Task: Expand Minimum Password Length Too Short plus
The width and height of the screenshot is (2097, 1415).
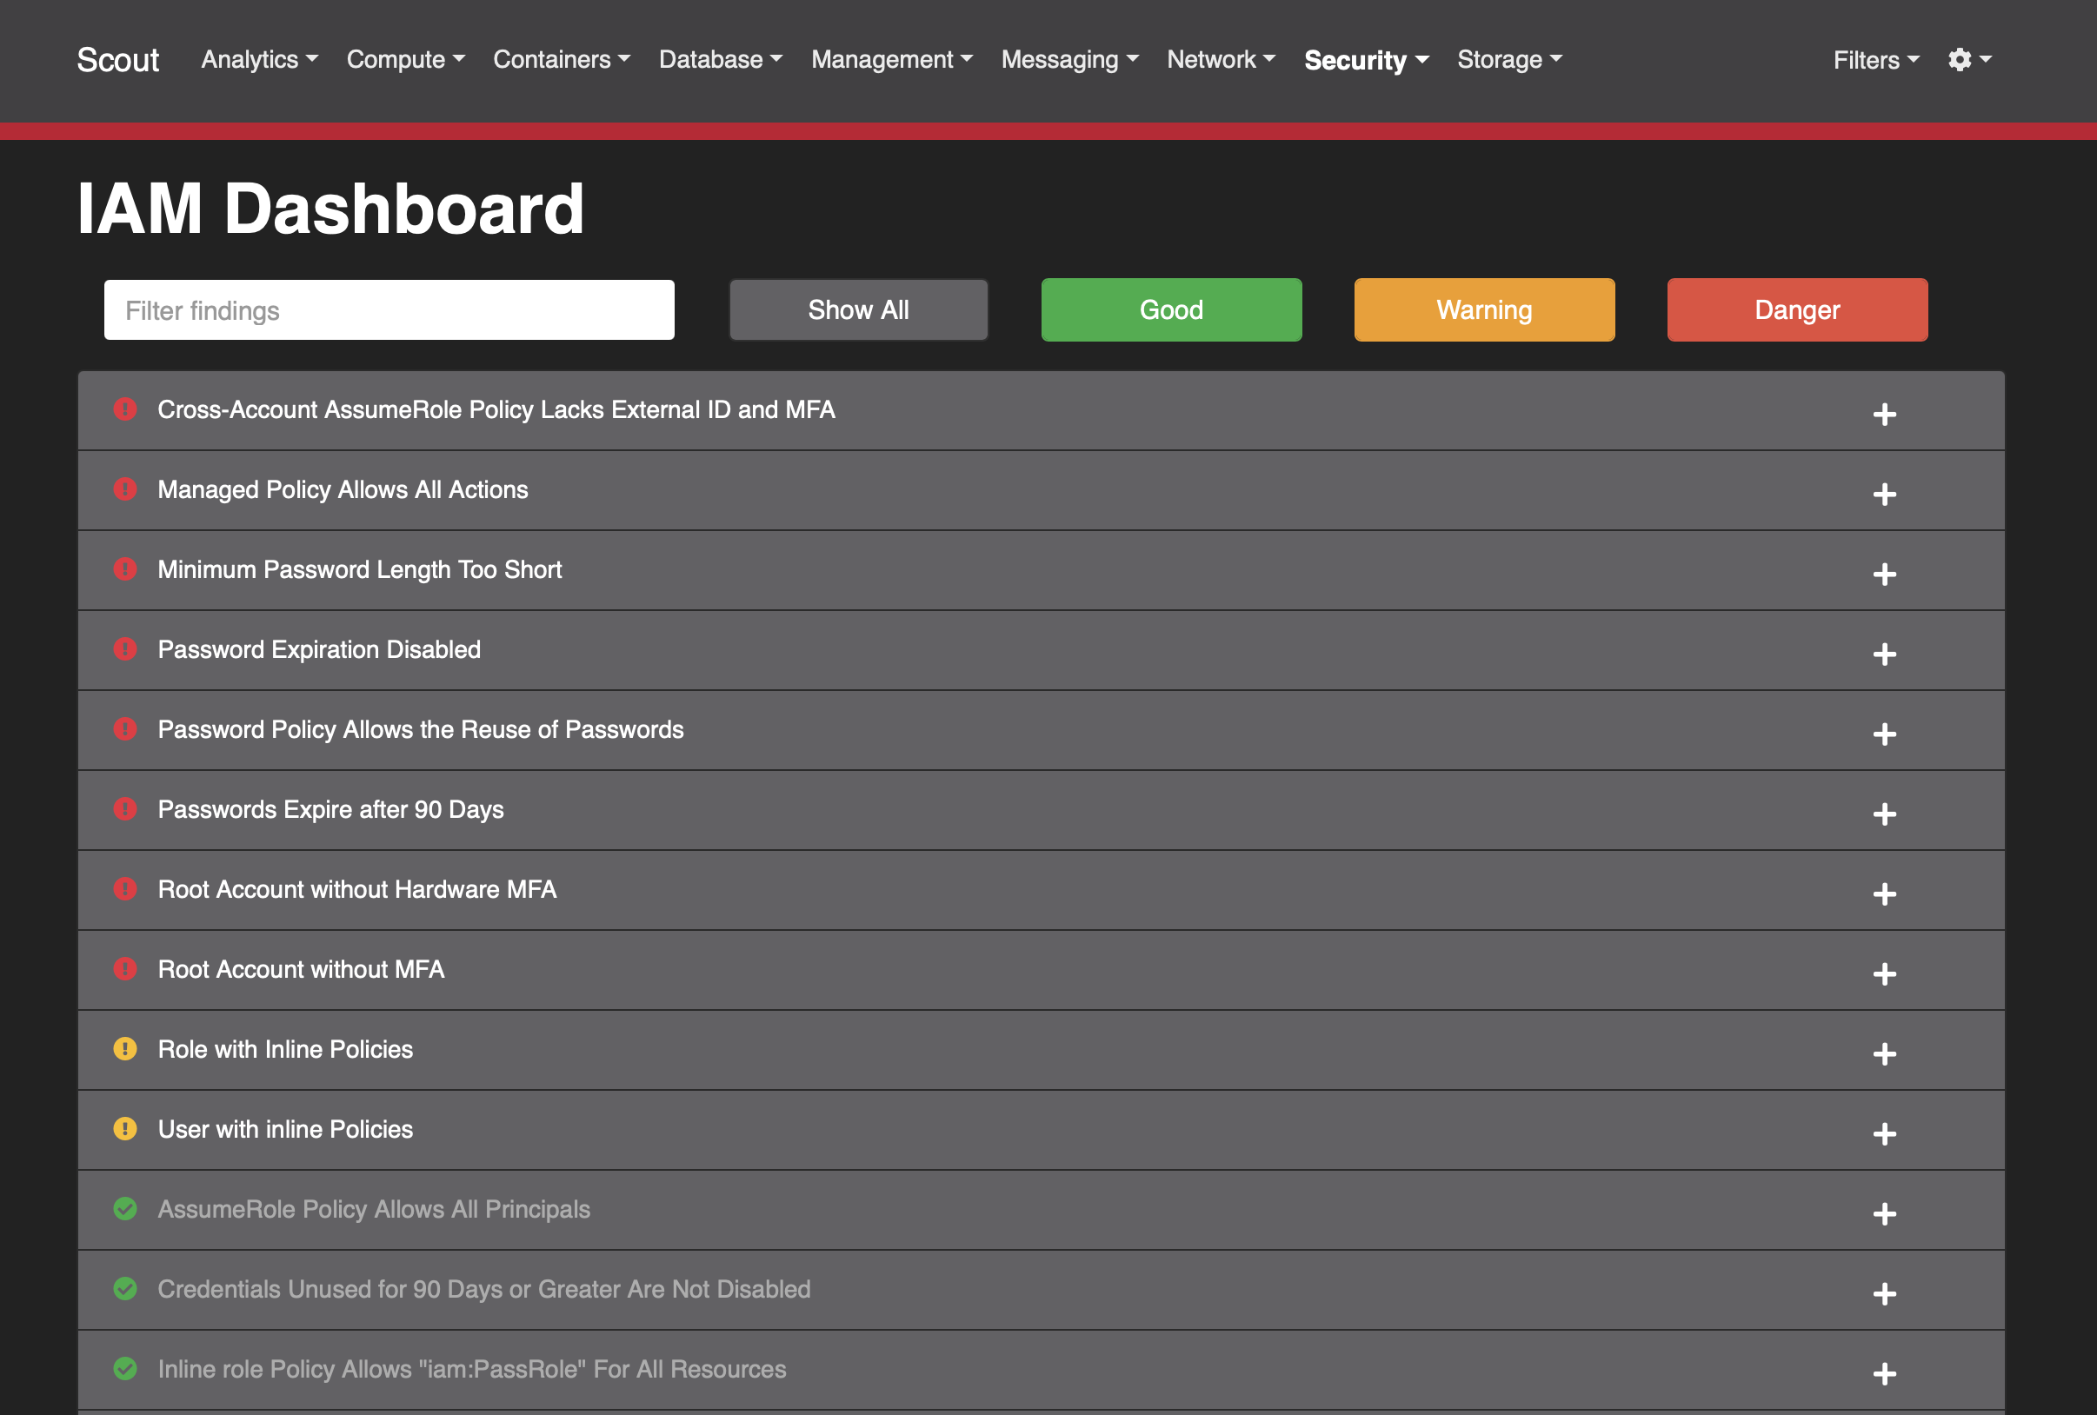Action: pos(1884,574)
